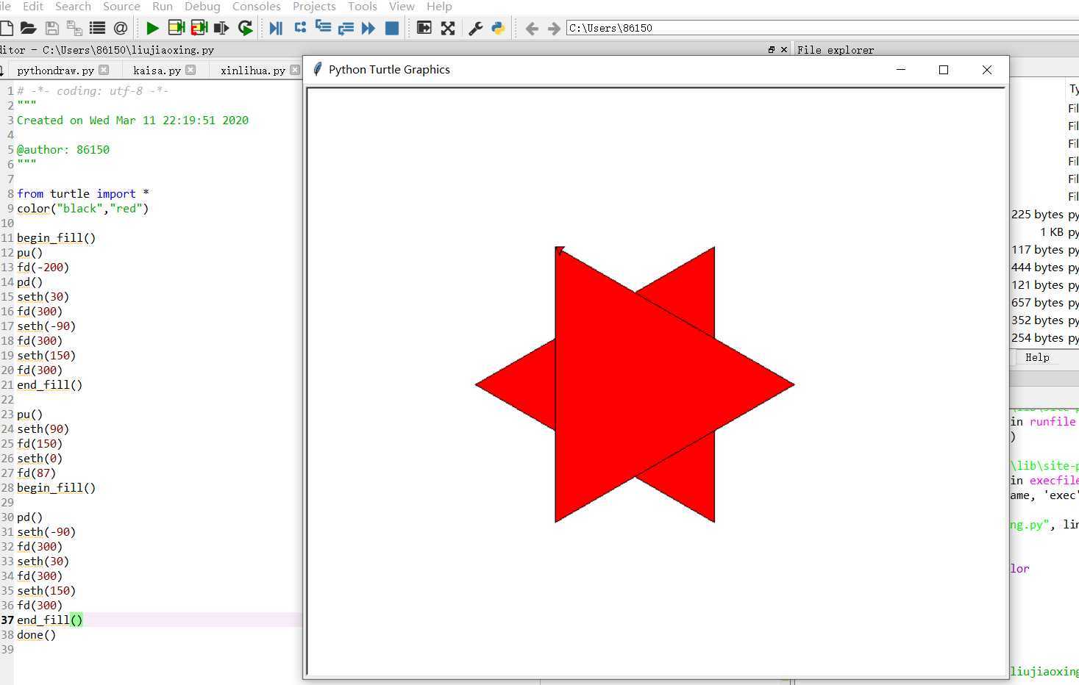Click the back arrow navigation icon
This screenshot has width=1079, height=685.
tap(532, 28)
